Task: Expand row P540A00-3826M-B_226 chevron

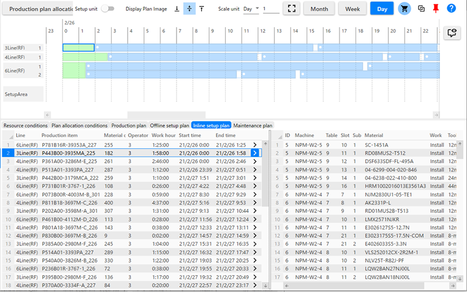Action: 255,260
